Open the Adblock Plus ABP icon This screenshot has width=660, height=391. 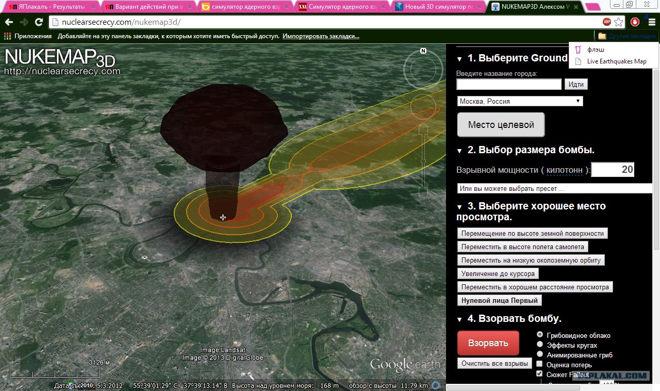tap(607, 22)
